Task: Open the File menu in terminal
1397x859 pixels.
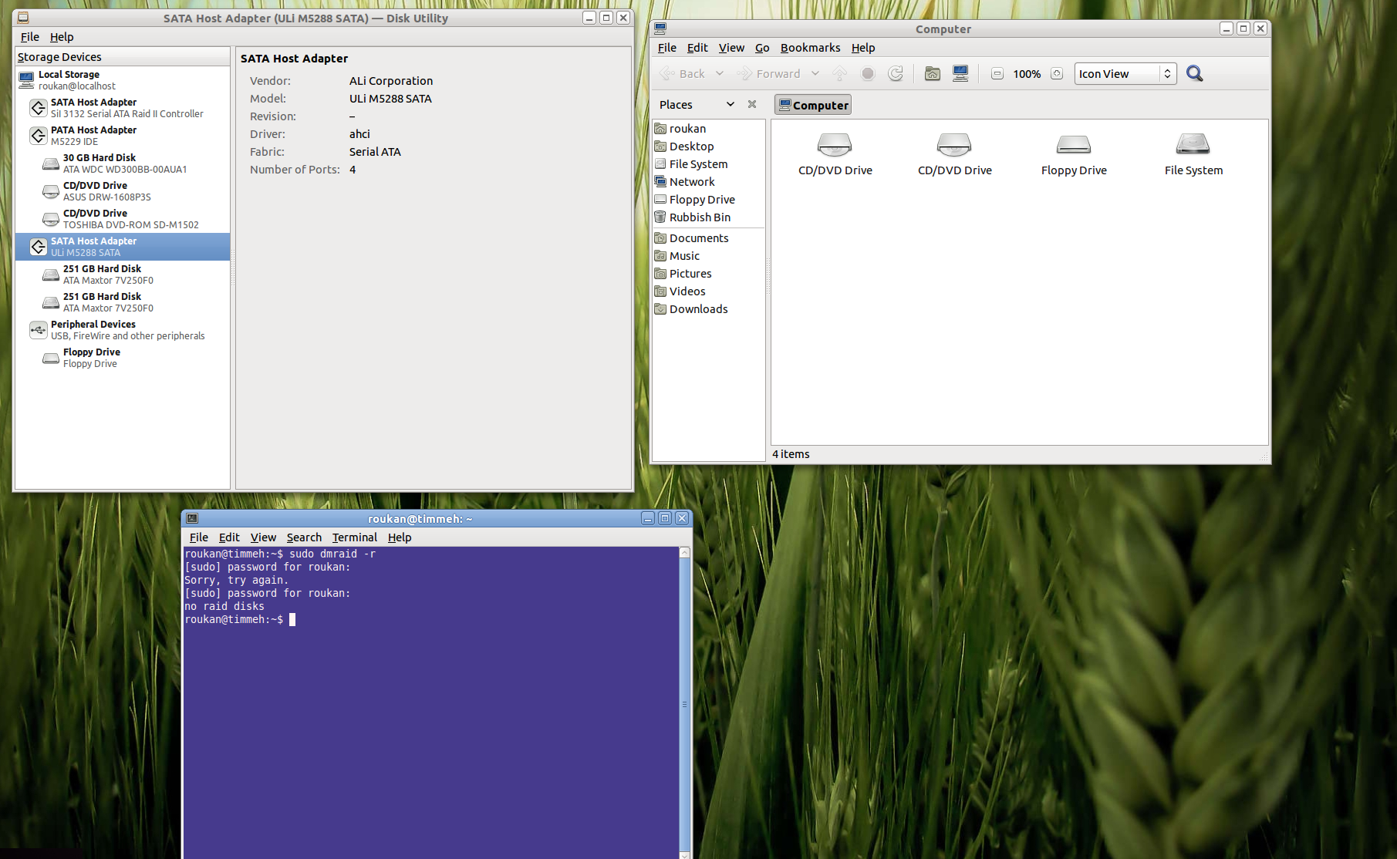Action: click(x=198, y=537)
